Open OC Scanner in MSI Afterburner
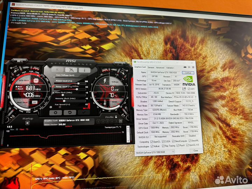The height and width of the screenshot is (189, 252). point(20,61)
